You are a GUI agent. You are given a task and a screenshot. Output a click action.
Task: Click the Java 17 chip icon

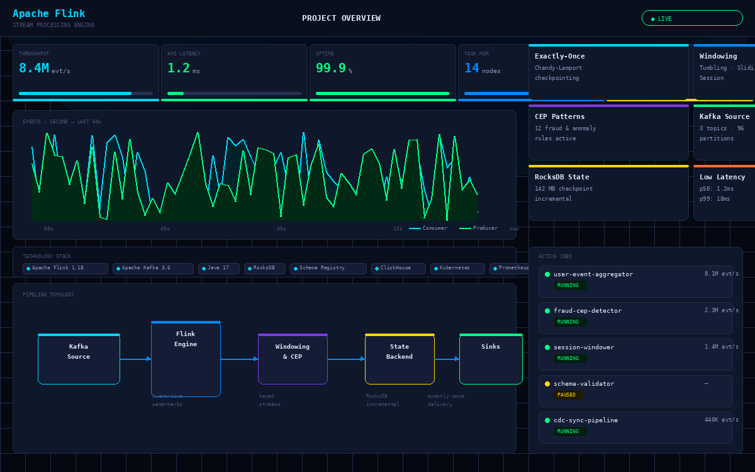tap(203, 268)
